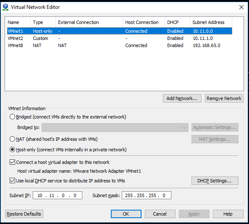The width and height of the screenshot is (249, 224).
Task: Select the VMnet8 network row
Action: pyautogui.click(x=120, y=45)
